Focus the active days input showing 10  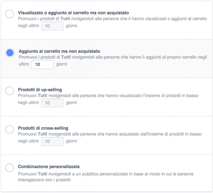42,64
